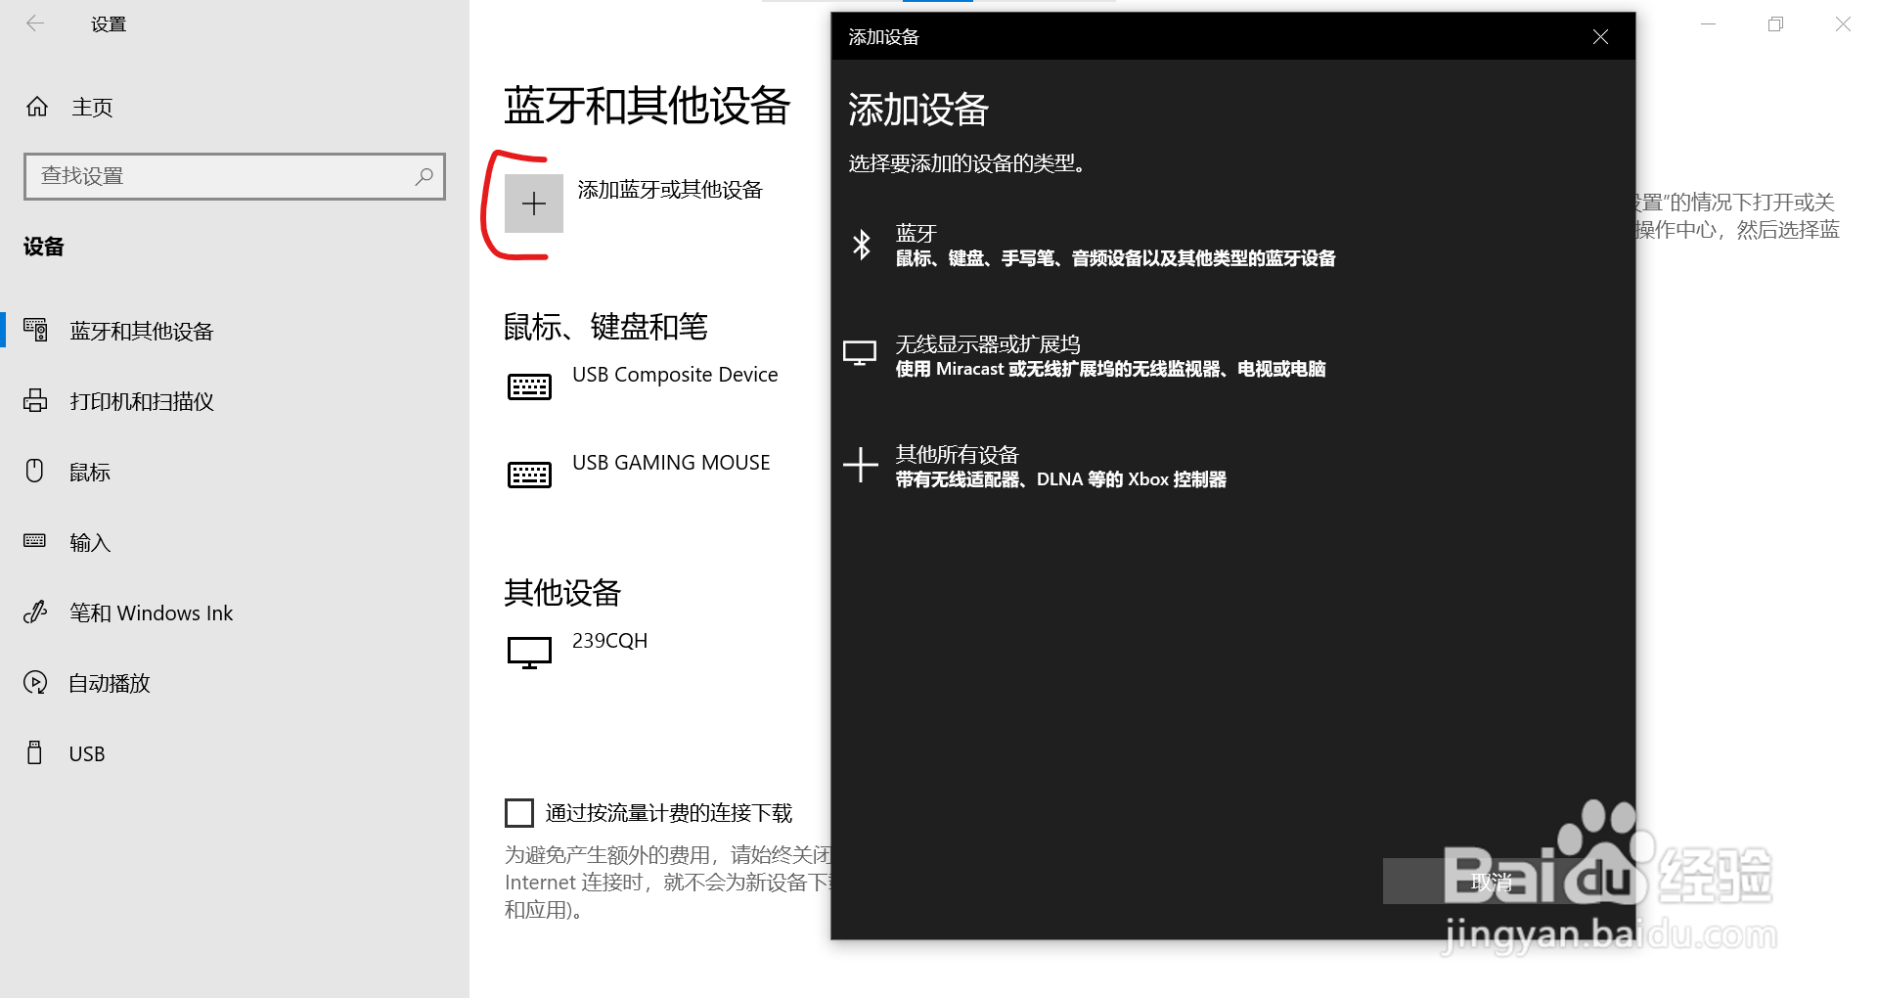Screen dimensions: 1878x998
Task: Click the back arrow in Settings
Action: click(35, 23)
